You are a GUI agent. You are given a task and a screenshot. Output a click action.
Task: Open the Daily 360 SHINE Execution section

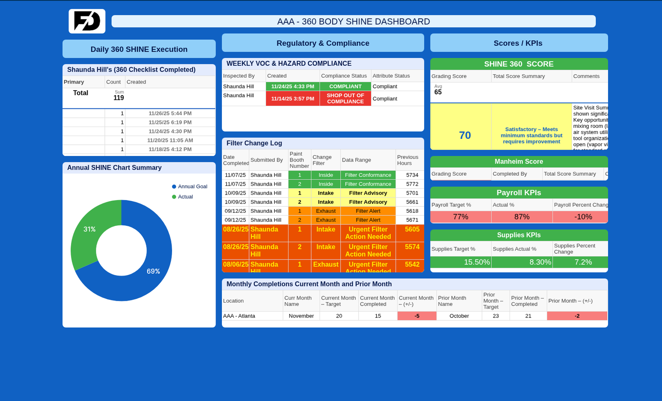139,49
